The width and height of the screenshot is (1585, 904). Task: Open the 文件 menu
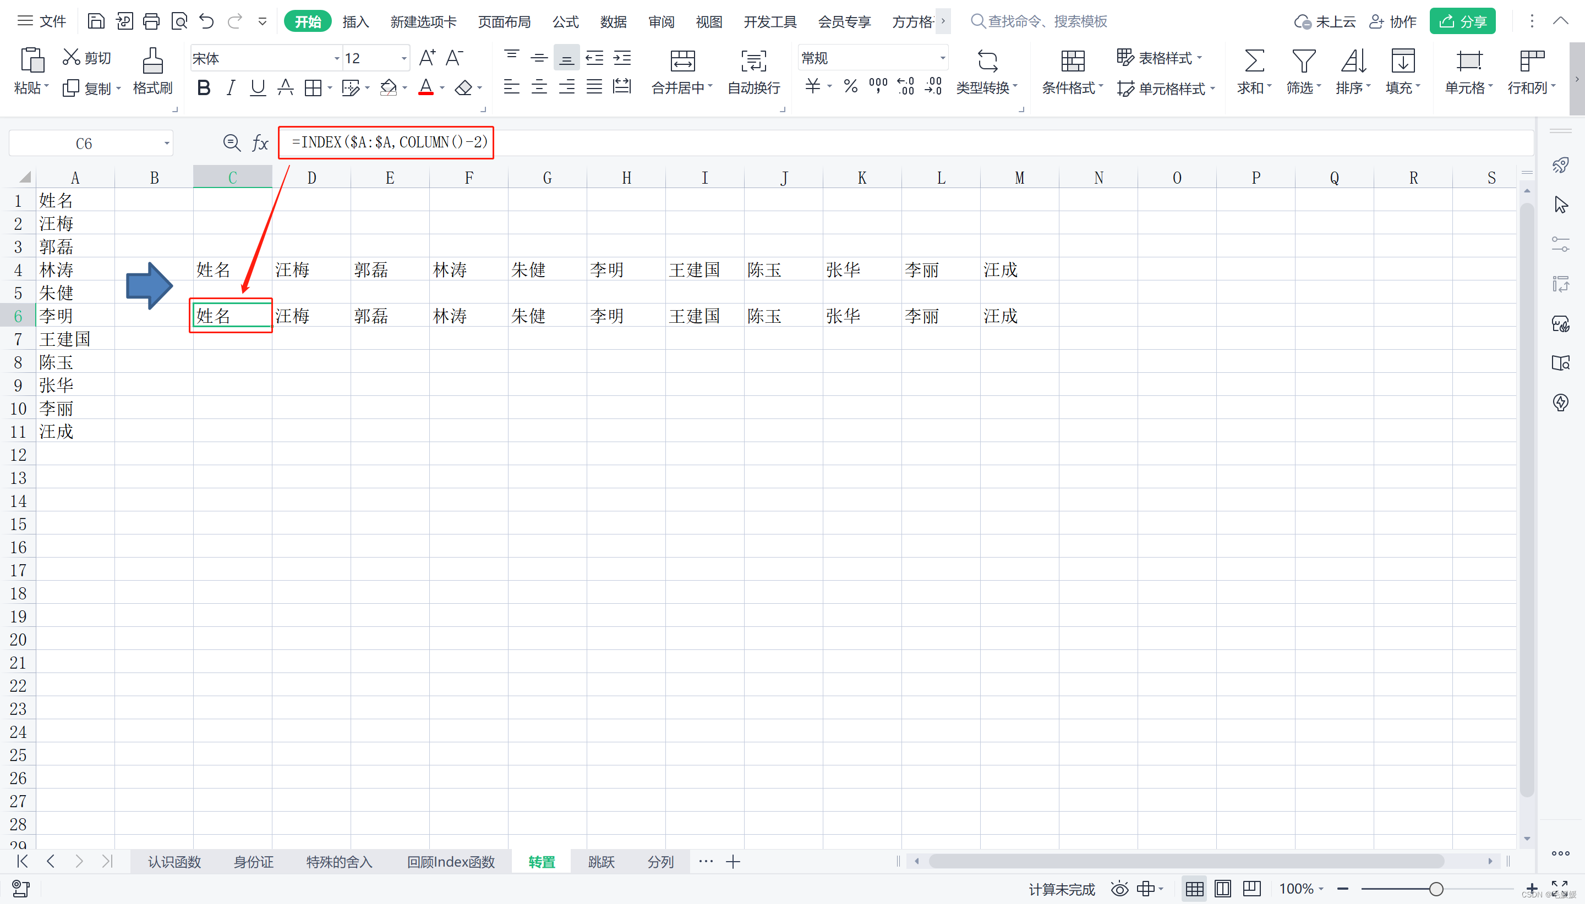42,22
